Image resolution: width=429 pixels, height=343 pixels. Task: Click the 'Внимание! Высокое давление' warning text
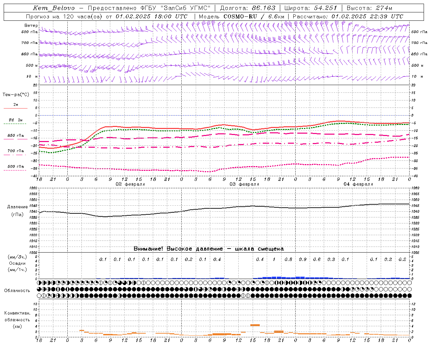point(178,249)
